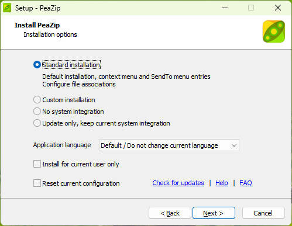Open the Application language dropdown
The width and height of the screenshot is (292, 226).
(169, 145)
